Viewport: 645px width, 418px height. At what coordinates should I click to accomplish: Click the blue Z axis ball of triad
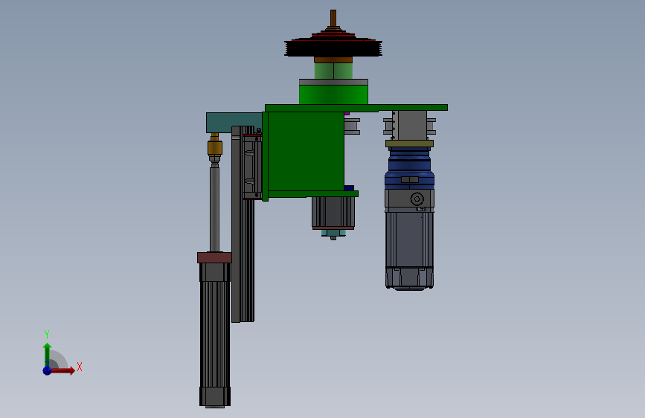click(x=47, y=370)
